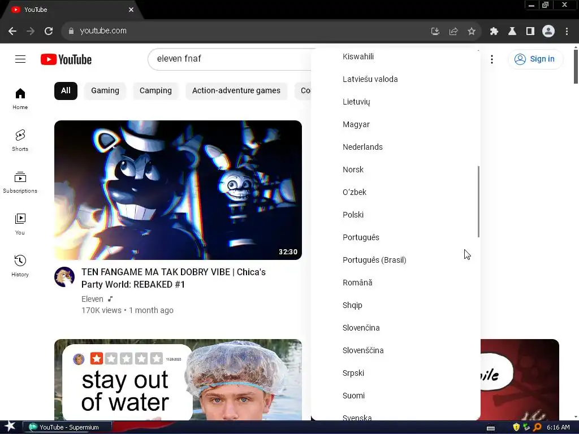
Task: Open the Chica's Party World video title
Action: point(174,278)
